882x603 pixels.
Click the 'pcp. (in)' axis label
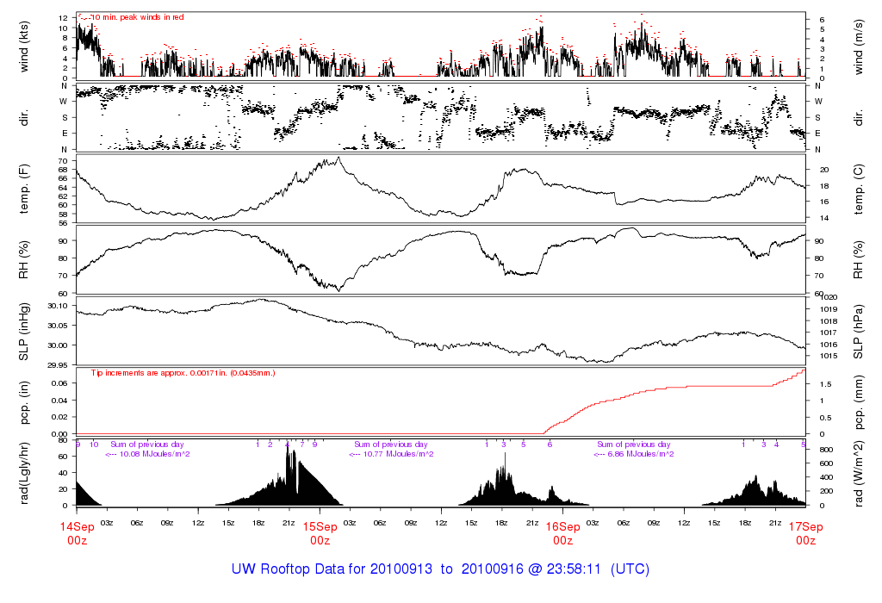point(23,402)
